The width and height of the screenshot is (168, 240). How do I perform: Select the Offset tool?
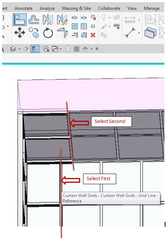tap(34, 20)
